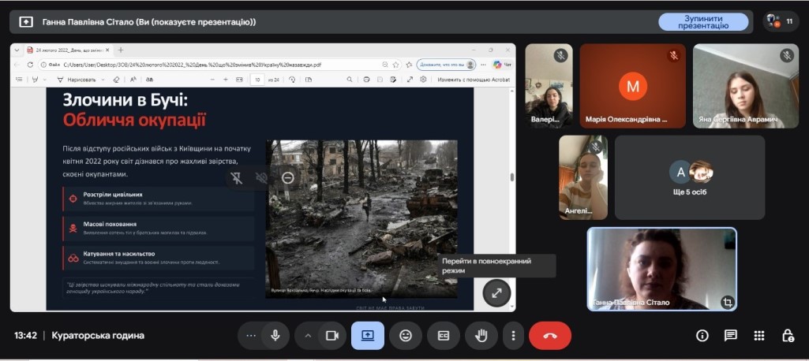Screen dimensions: 809x361
Task: Click the screen share presenting icon
Action: (368, 336)
